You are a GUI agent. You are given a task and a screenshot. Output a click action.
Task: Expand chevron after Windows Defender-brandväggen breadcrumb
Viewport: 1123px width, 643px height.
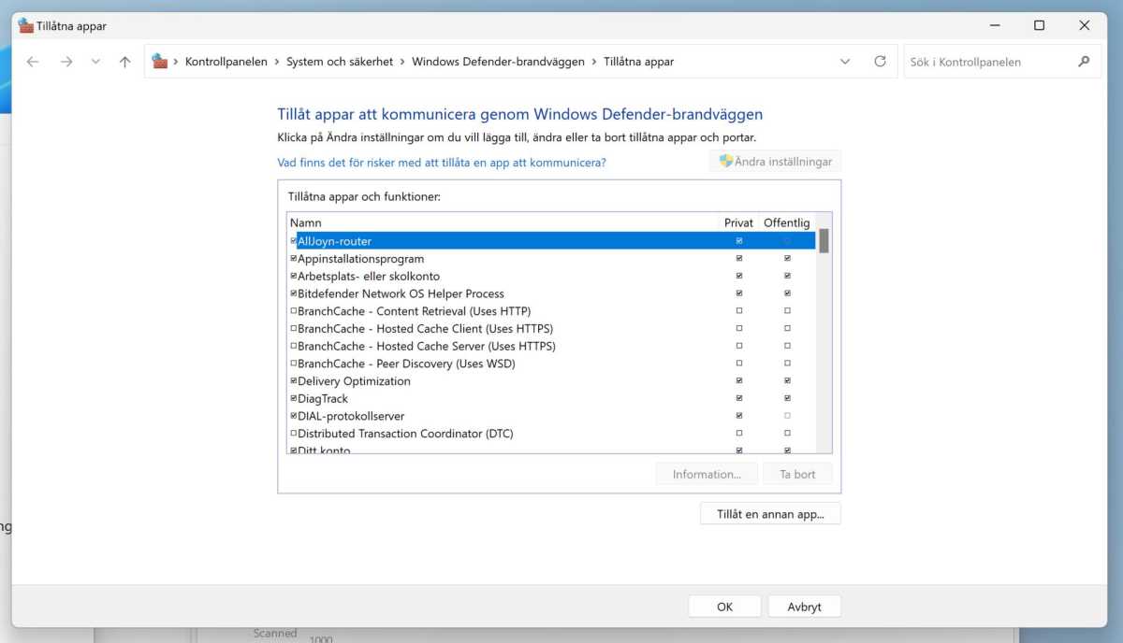click(x=594, y=62)
